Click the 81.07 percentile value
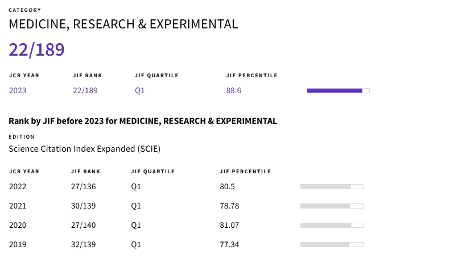 229,225
